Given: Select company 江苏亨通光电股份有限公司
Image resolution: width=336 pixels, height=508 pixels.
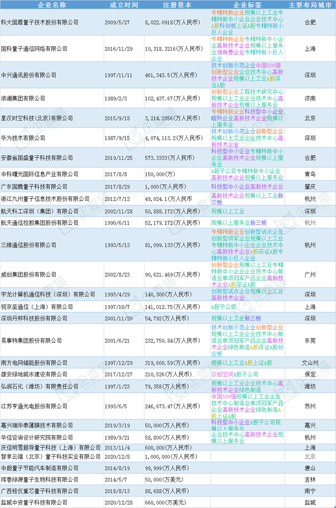Looking at the screenshot, I should (x=34, y=406).
